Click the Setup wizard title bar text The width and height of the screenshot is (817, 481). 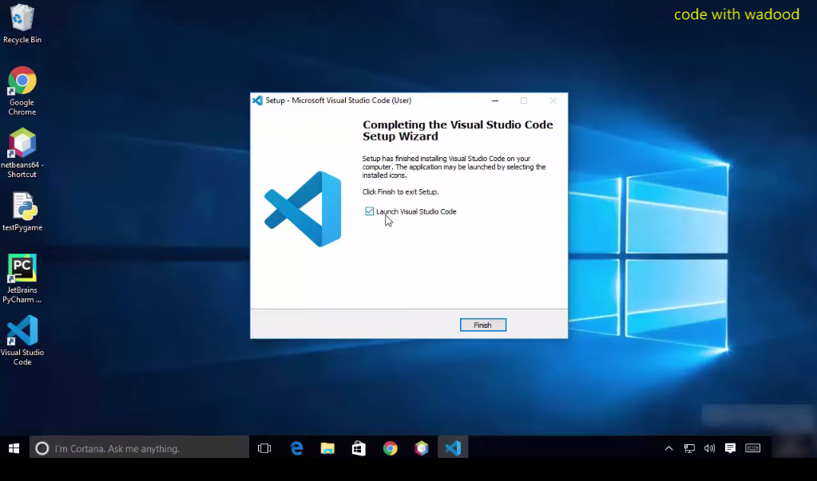pos(338,101)
